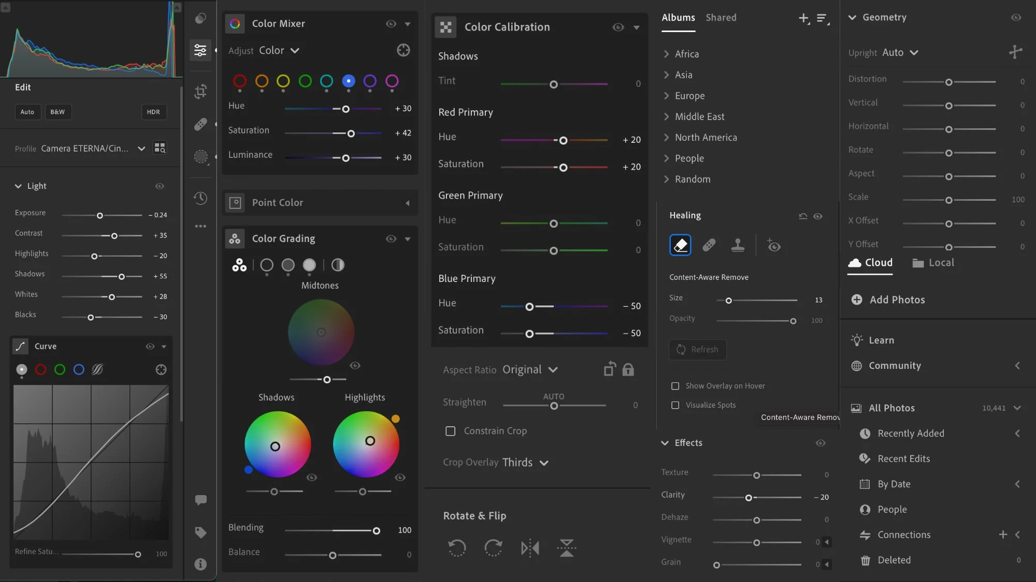This screenshot has height=582, width=1036.
Task: Select the blue channel in Curve
Action: 79,369
